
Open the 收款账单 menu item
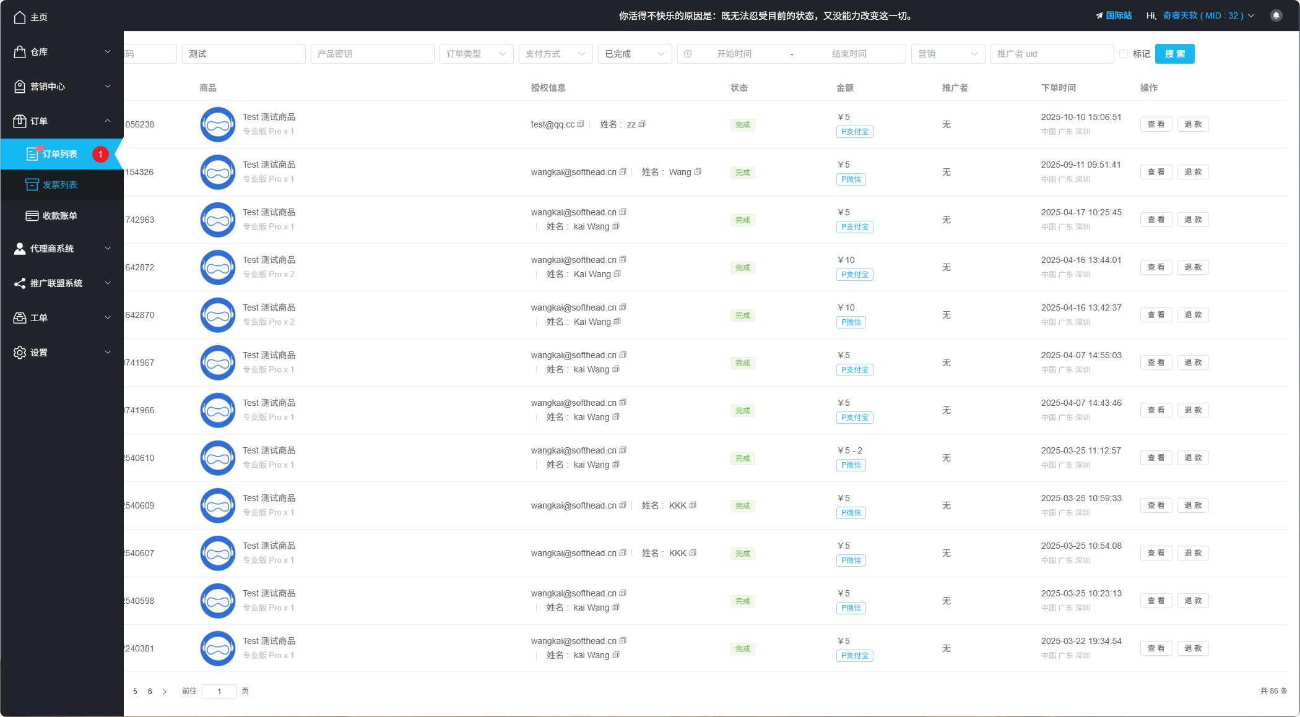pyautogui.click(x=60, y=215)
